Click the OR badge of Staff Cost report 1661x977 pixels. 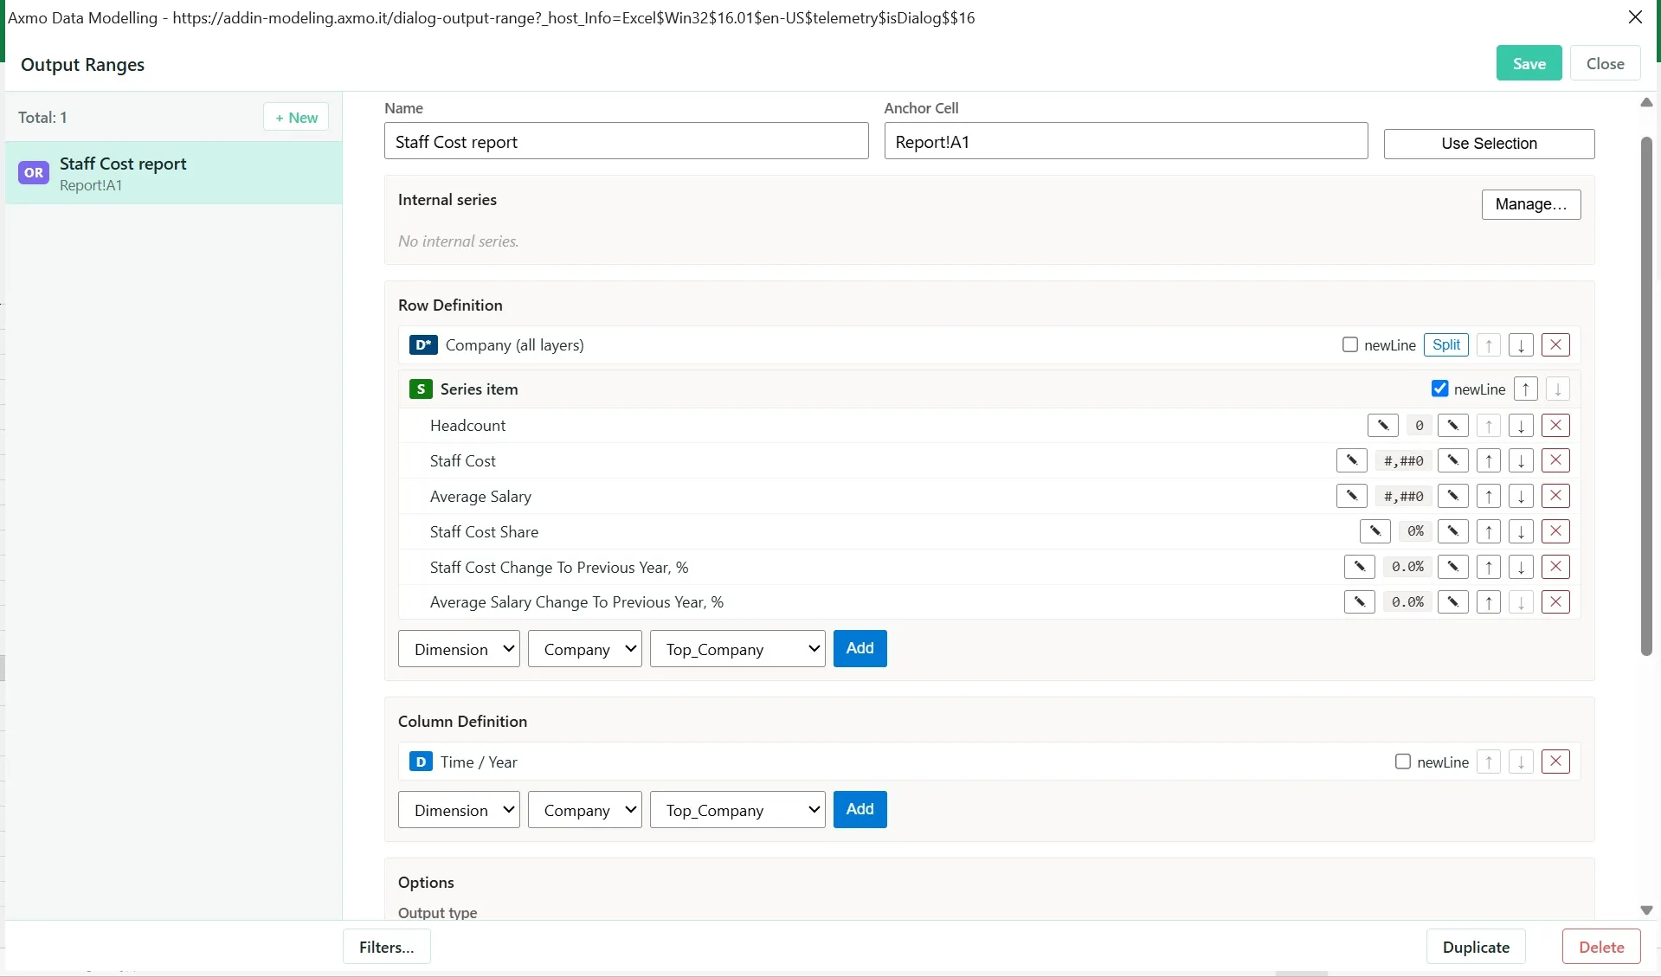coord(34,173)
